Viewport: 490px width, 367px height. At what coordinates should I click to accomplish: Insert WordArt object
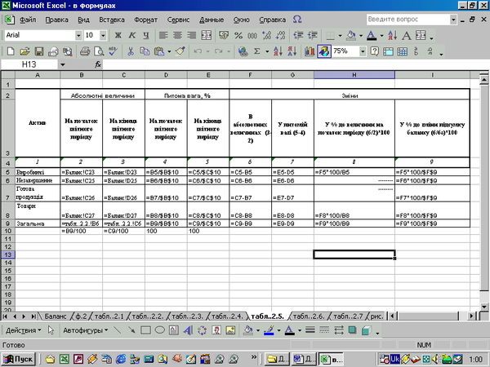pyautogui.click(x=188, y=330)
